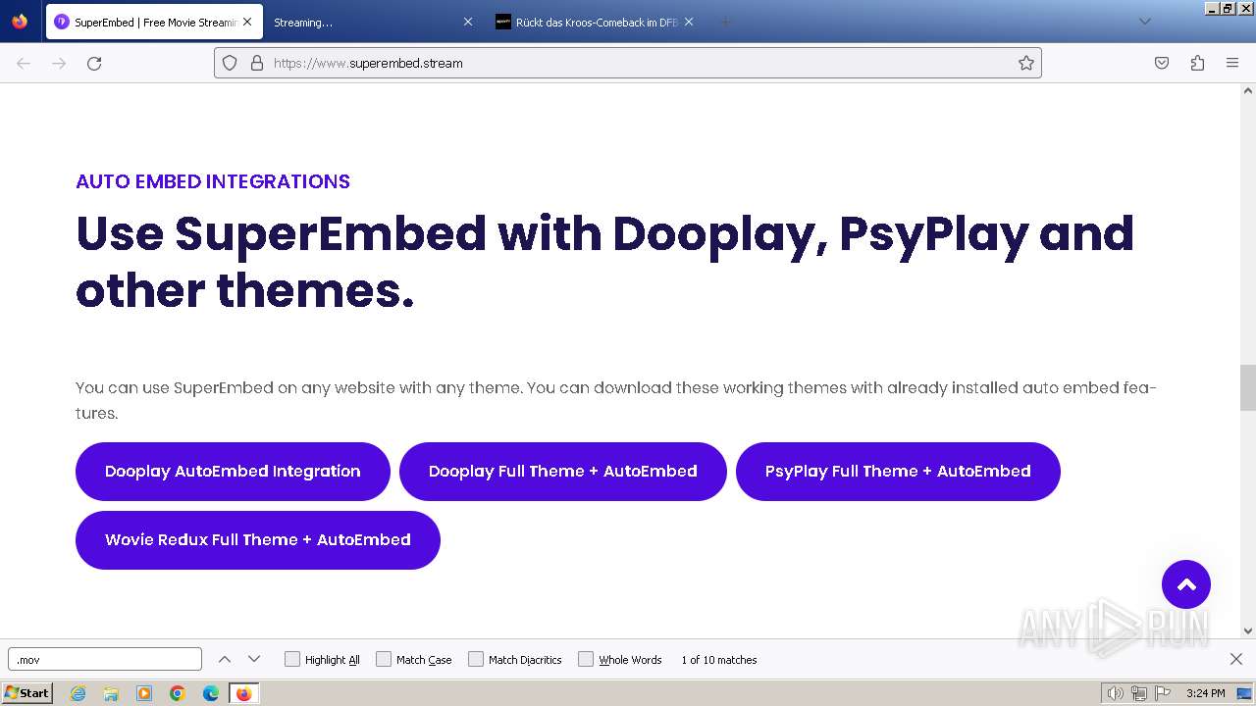Open the Extensions puzzle icon
The height and width of the screenshot is (706, 1256).
(x=1197, y=63)
